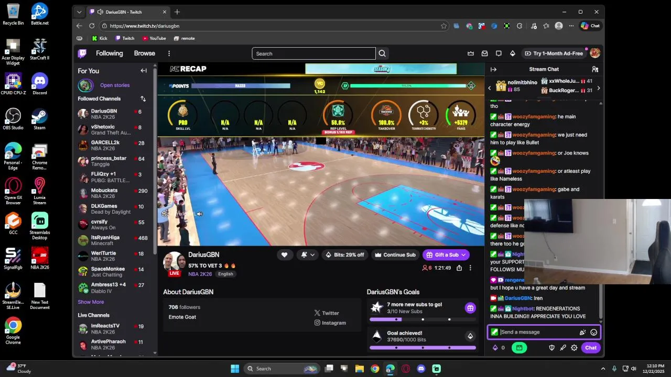Open the Twitch home logo

(82, 53)
